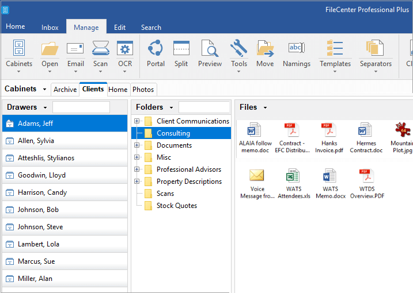Expand the Client Communications folder
The height and width of the screenshot is (293, 413).
pos(137,121)
